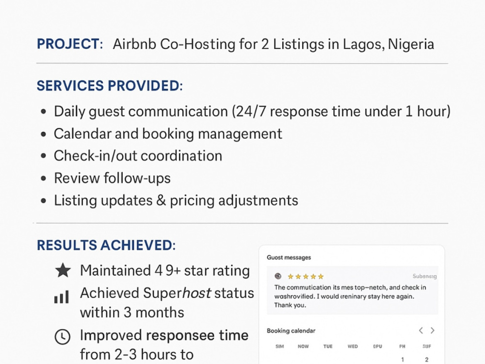
Task: Click the star icon beside Maintained rating
Action: click(x=63, y=270)
